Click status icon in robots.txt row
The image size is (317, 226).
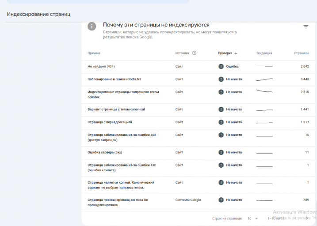click(x=221, y=79)
